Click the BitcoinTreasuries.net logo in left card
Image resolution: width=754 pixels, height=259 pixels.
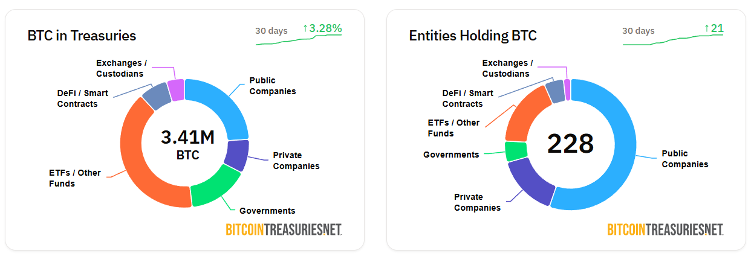click(284, 229)
